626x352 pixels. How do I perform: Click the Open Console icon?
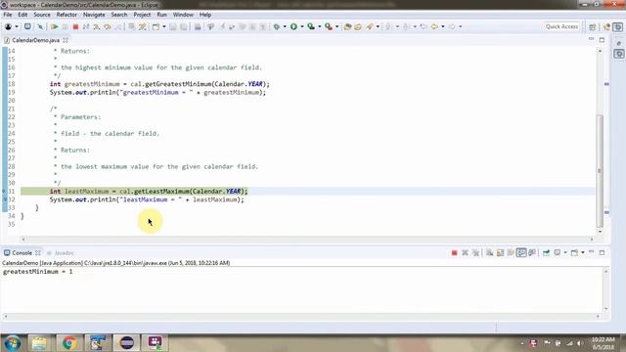574,252
